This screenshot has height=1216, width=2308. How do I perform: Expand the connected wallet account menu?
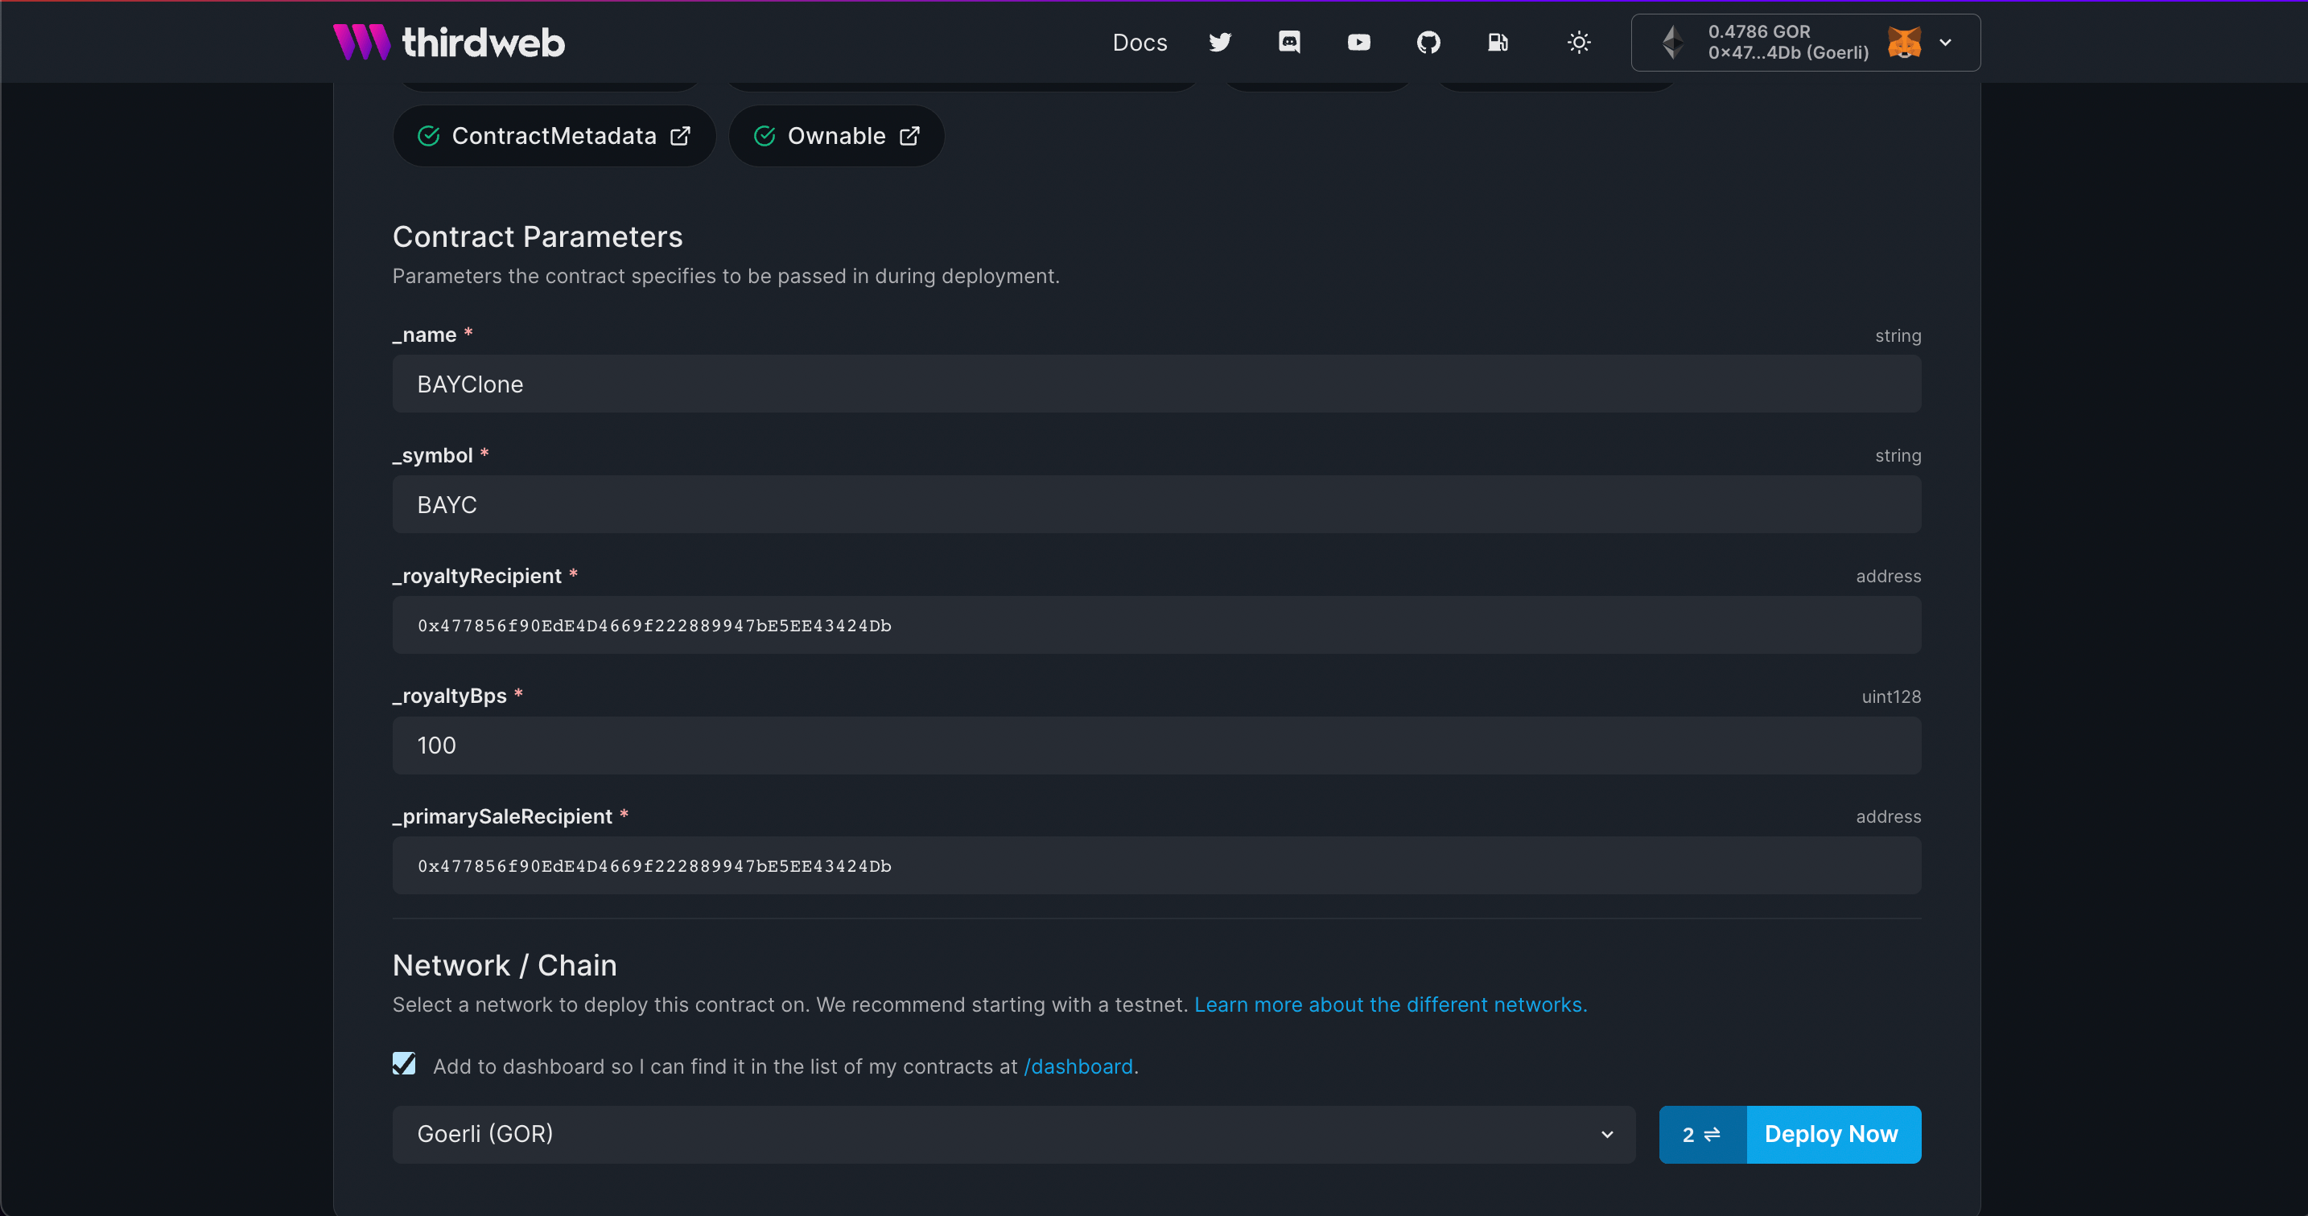coord(1945,42)
